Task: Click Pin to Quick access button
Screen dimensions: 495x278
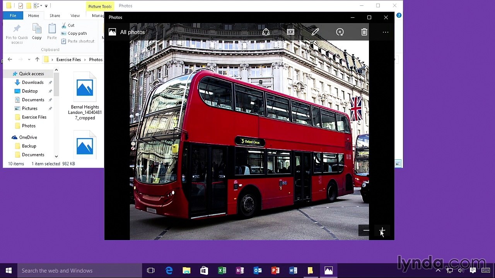Action: coord(17,34)
